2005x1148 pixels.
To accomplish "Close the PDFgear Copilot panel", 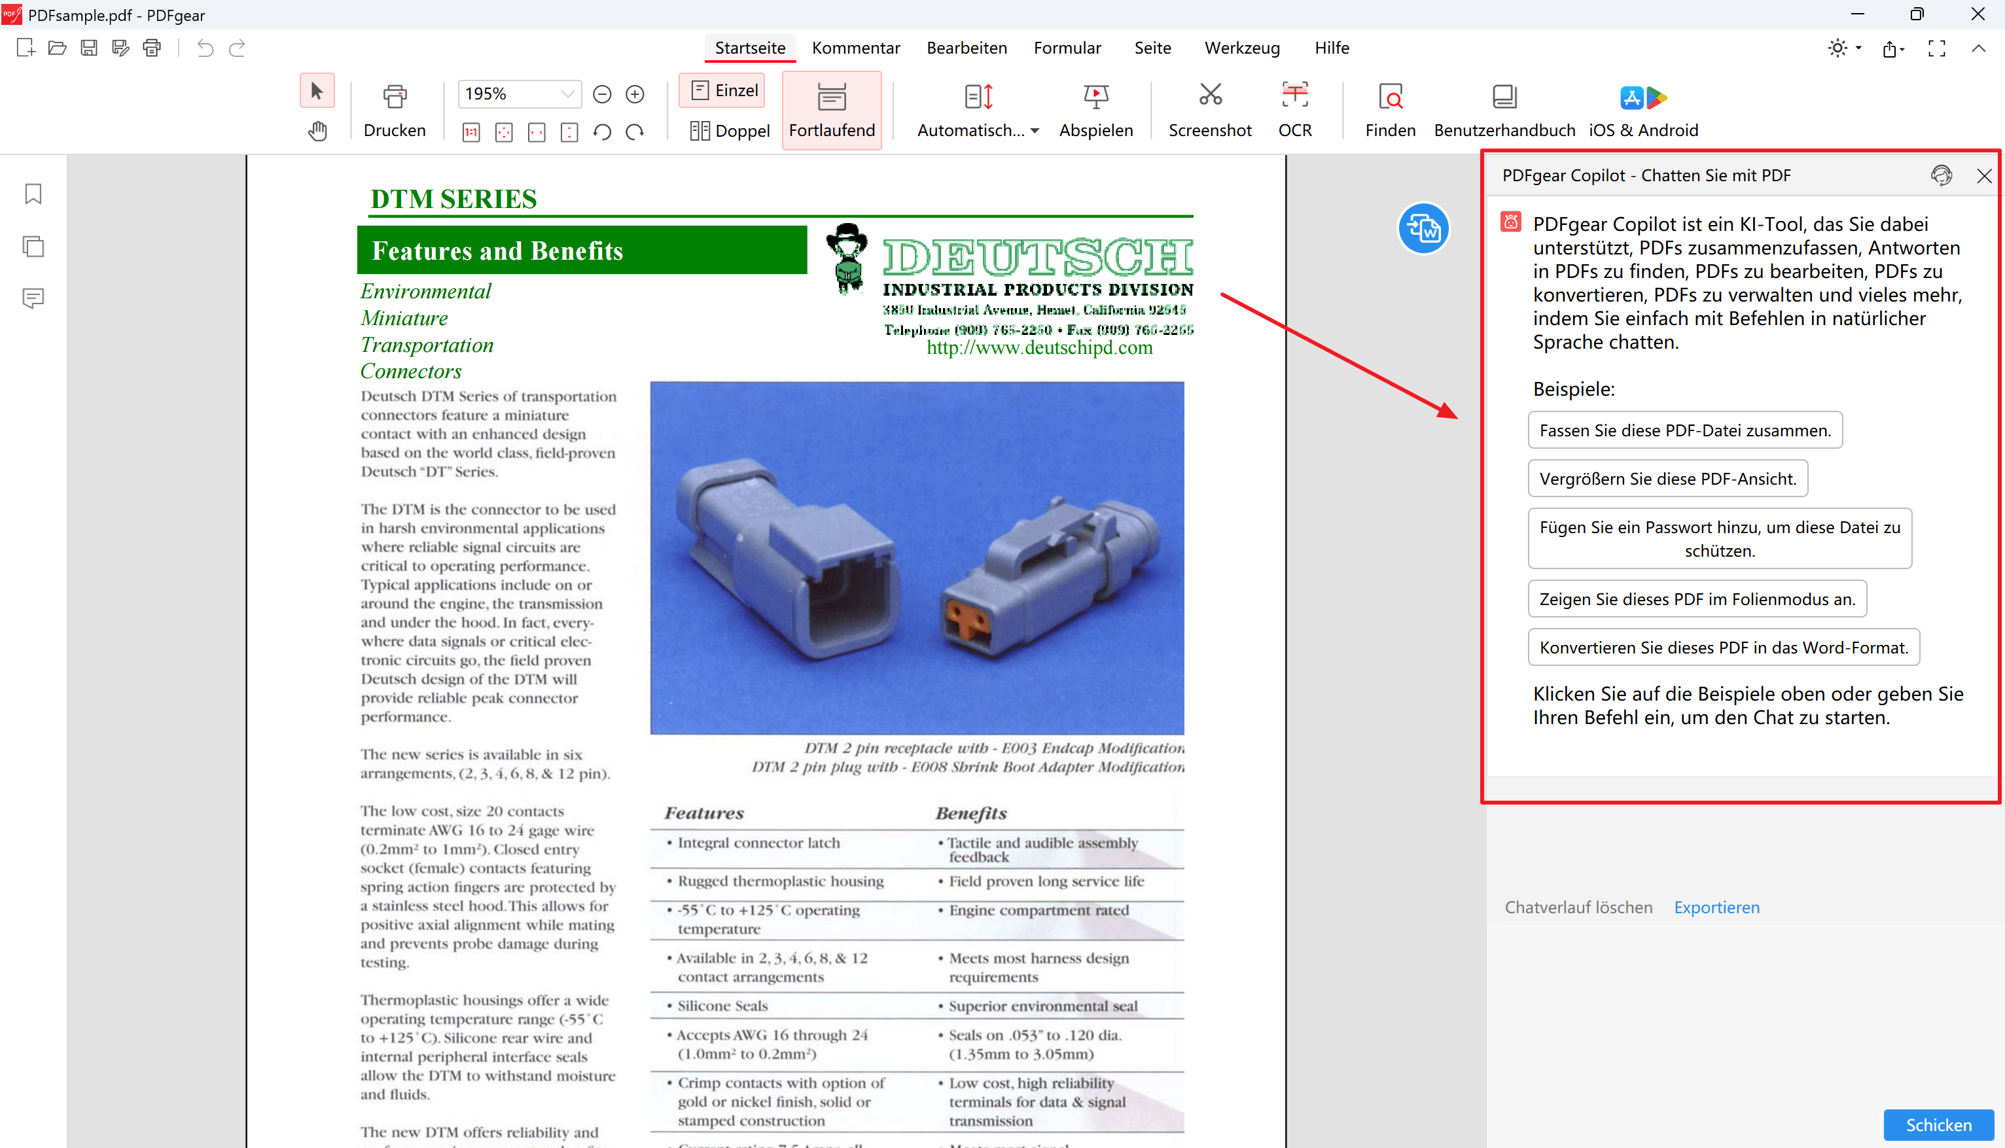I will (1985, 176).
